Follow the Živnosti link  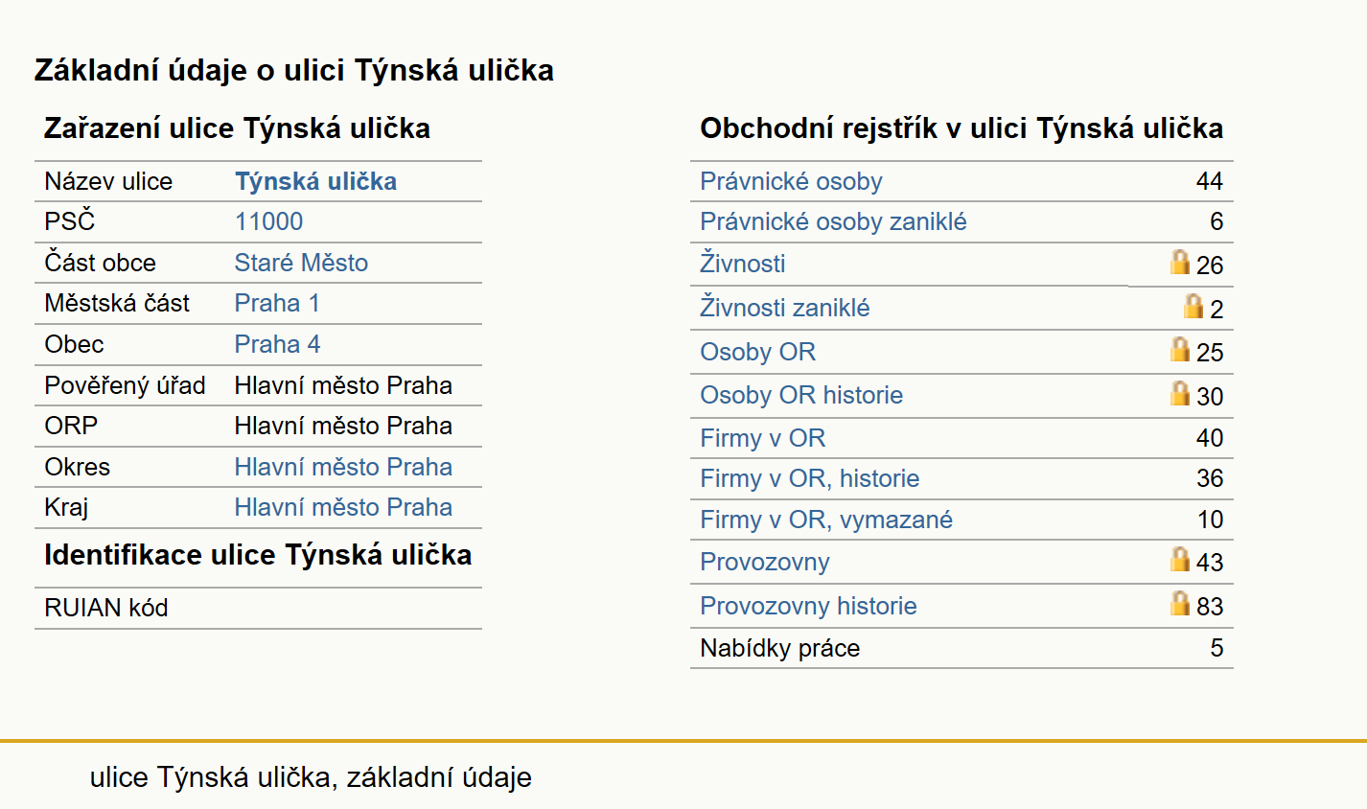(x=742, y=263)
